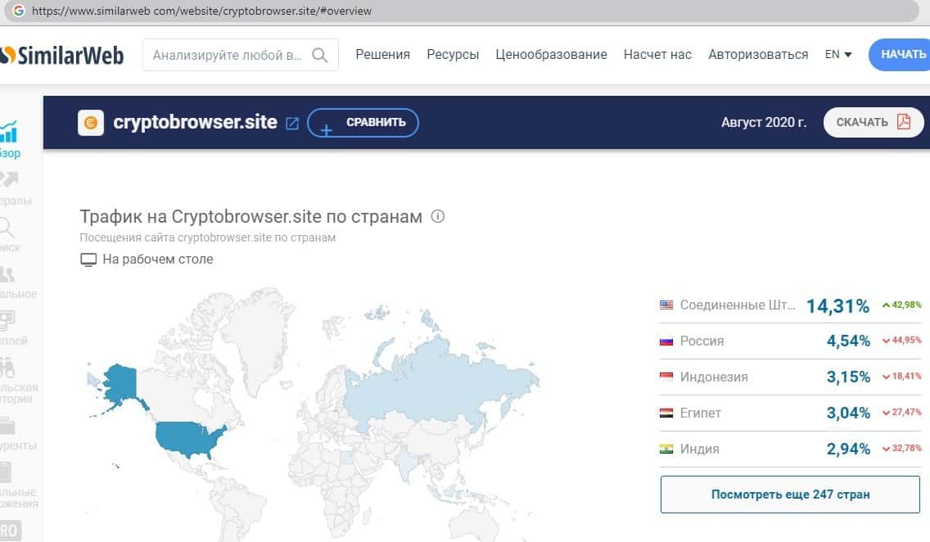Click Авторизоваться link
The height and width of the screenshot is (542, 930).
click(758, 55)
